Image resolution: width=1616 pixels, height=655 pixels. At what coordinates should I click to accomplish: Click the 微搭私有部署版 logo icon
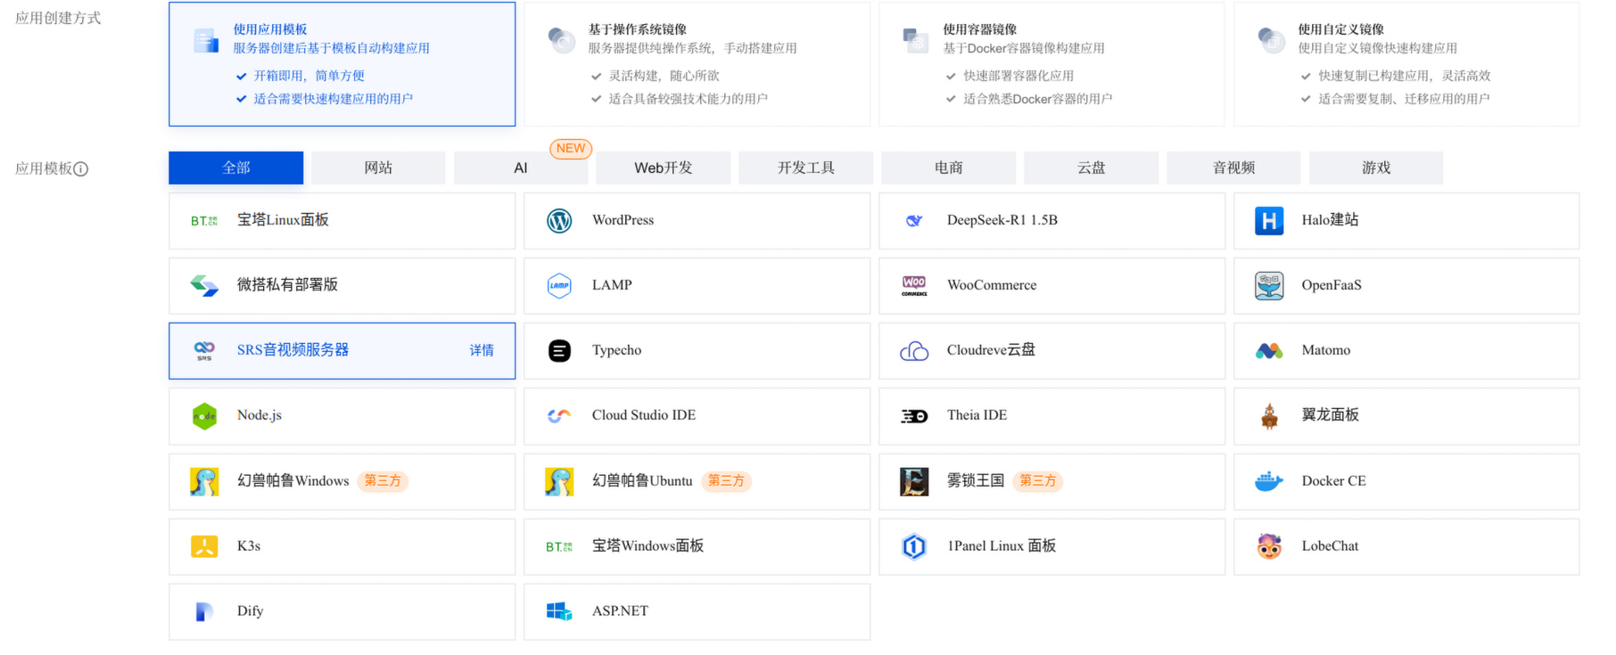pos(204,285)
